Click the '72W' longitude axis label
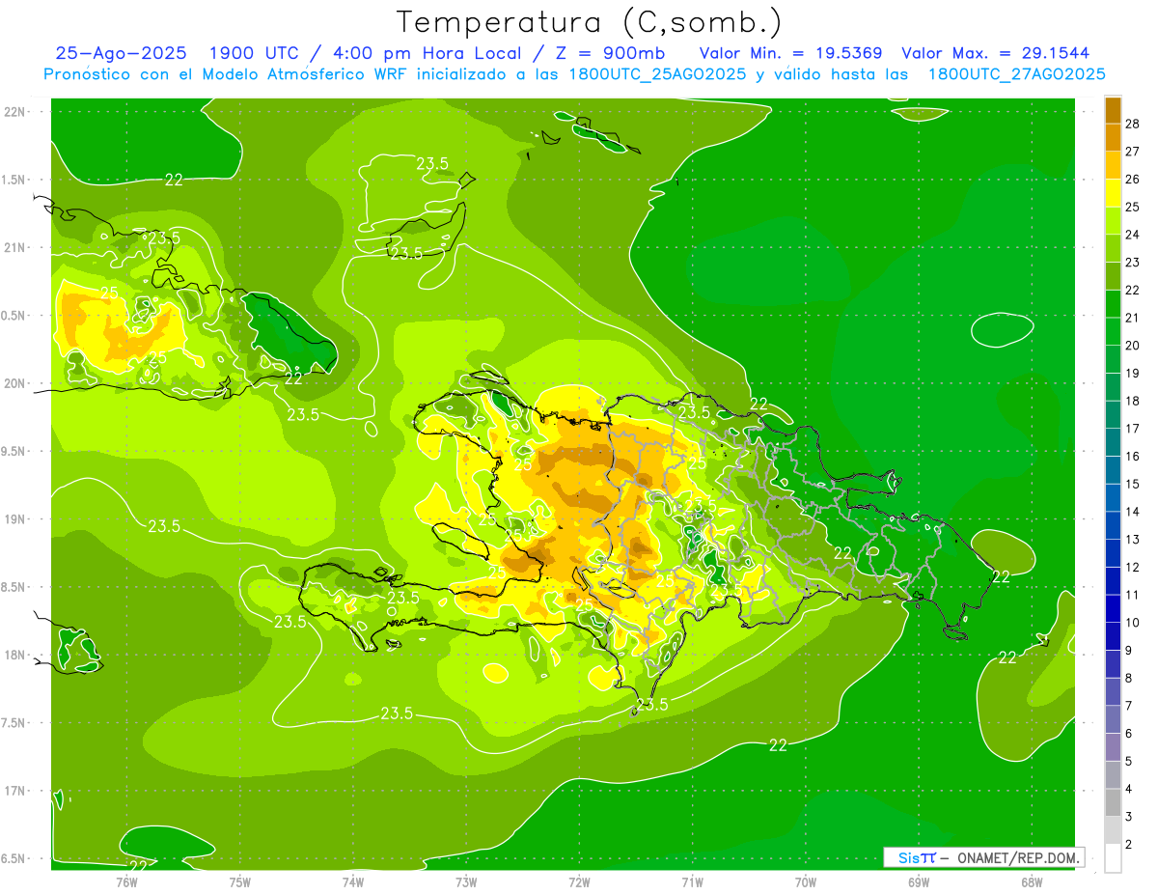1158x895 pixels. click(x=579, y=881)
